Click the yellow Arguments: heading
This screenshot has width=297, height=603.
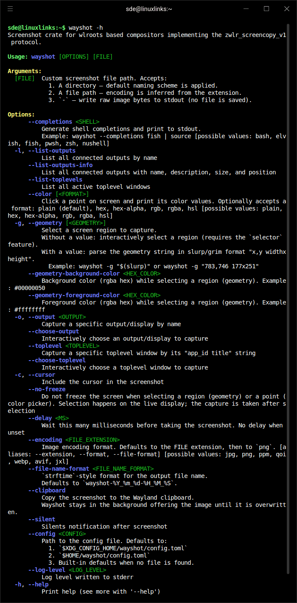25,71
